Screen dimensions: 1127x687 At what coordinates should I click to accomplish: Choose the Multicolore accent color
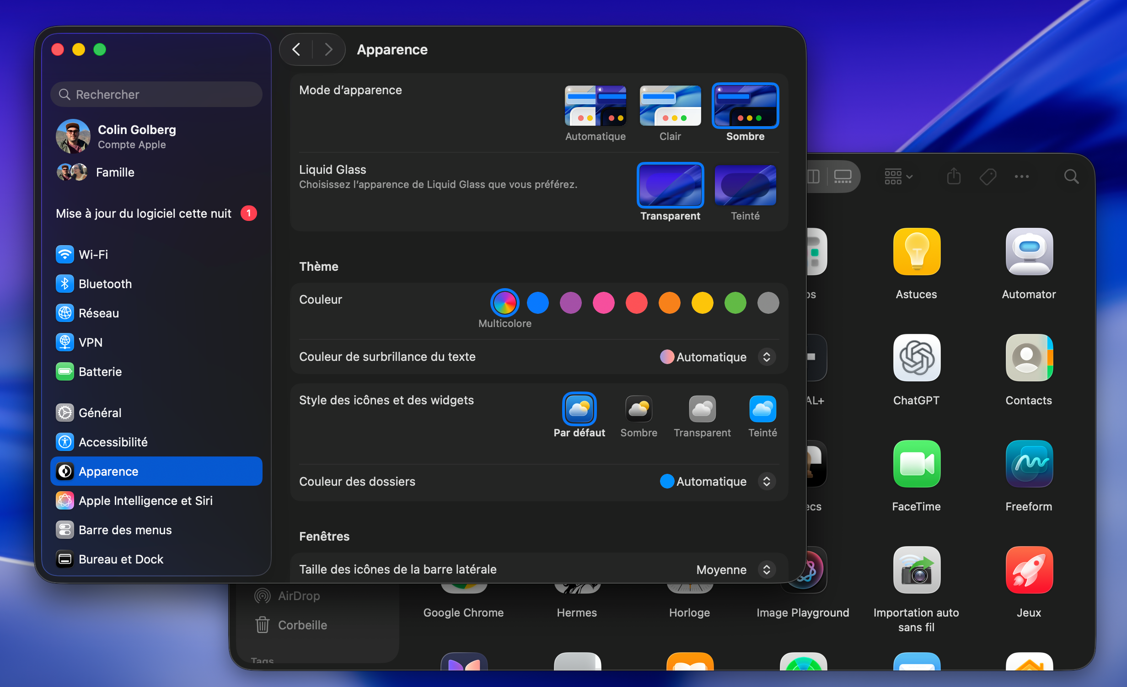[x=504, y=302]
